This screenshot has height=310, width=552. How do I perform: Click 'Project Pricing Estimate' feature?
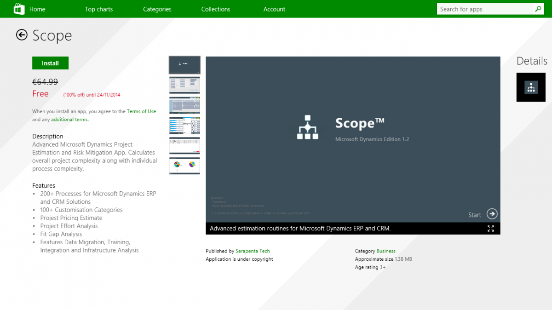(x=71, y=218)
